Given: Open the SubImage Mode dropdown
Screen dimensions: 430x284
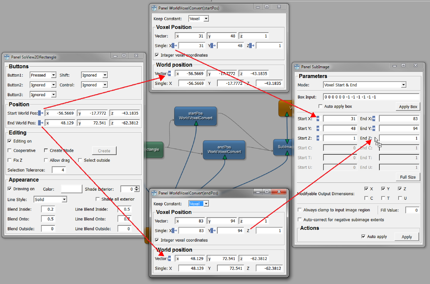Looking at the screenshot, I should 403,85.
